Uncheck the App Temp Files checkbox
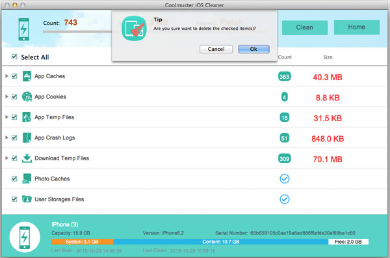This screenshot has height=258, width=390. tap(14, 117)
